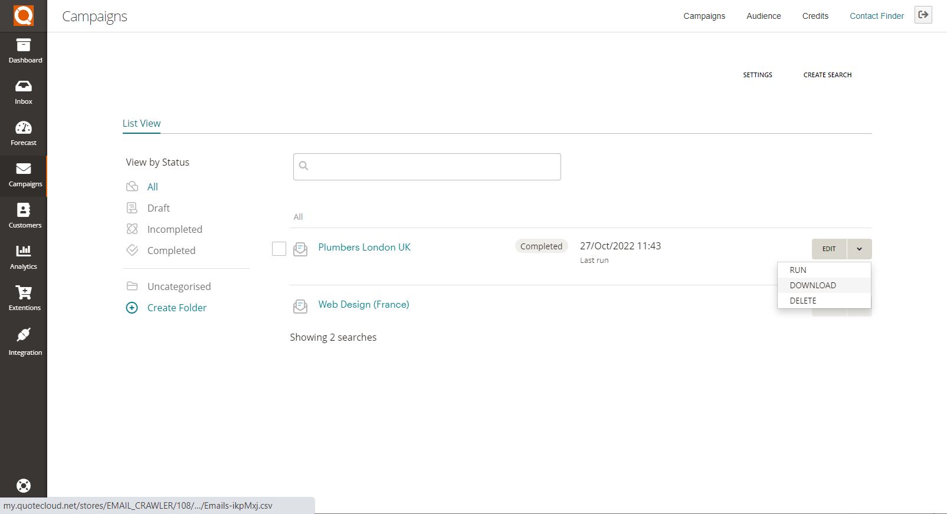
Task: Click the Showing 2 searches text
Action: coord(333,337)
